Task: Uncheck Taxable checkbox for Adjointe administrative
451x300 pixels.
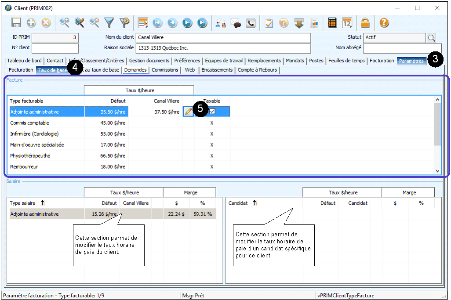Action: tap(212, 112)
